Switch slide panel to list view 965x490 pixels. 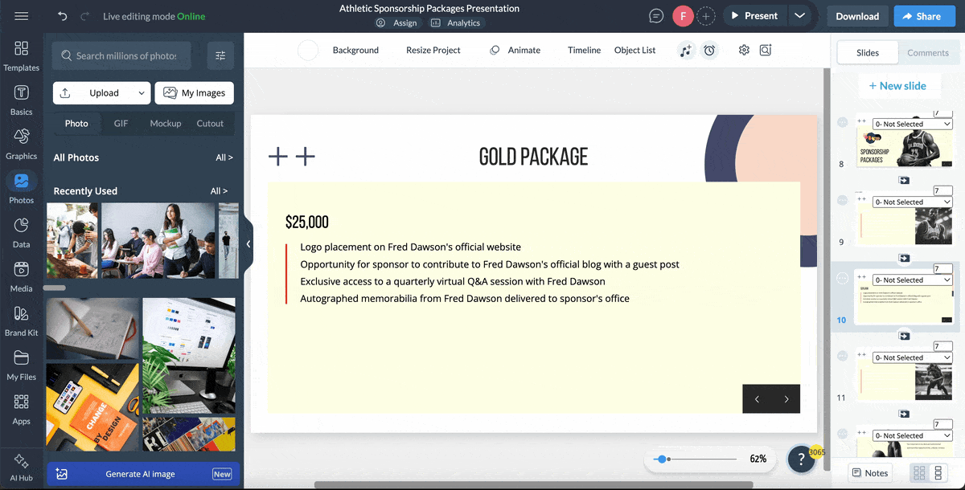(x=938, y=473)
